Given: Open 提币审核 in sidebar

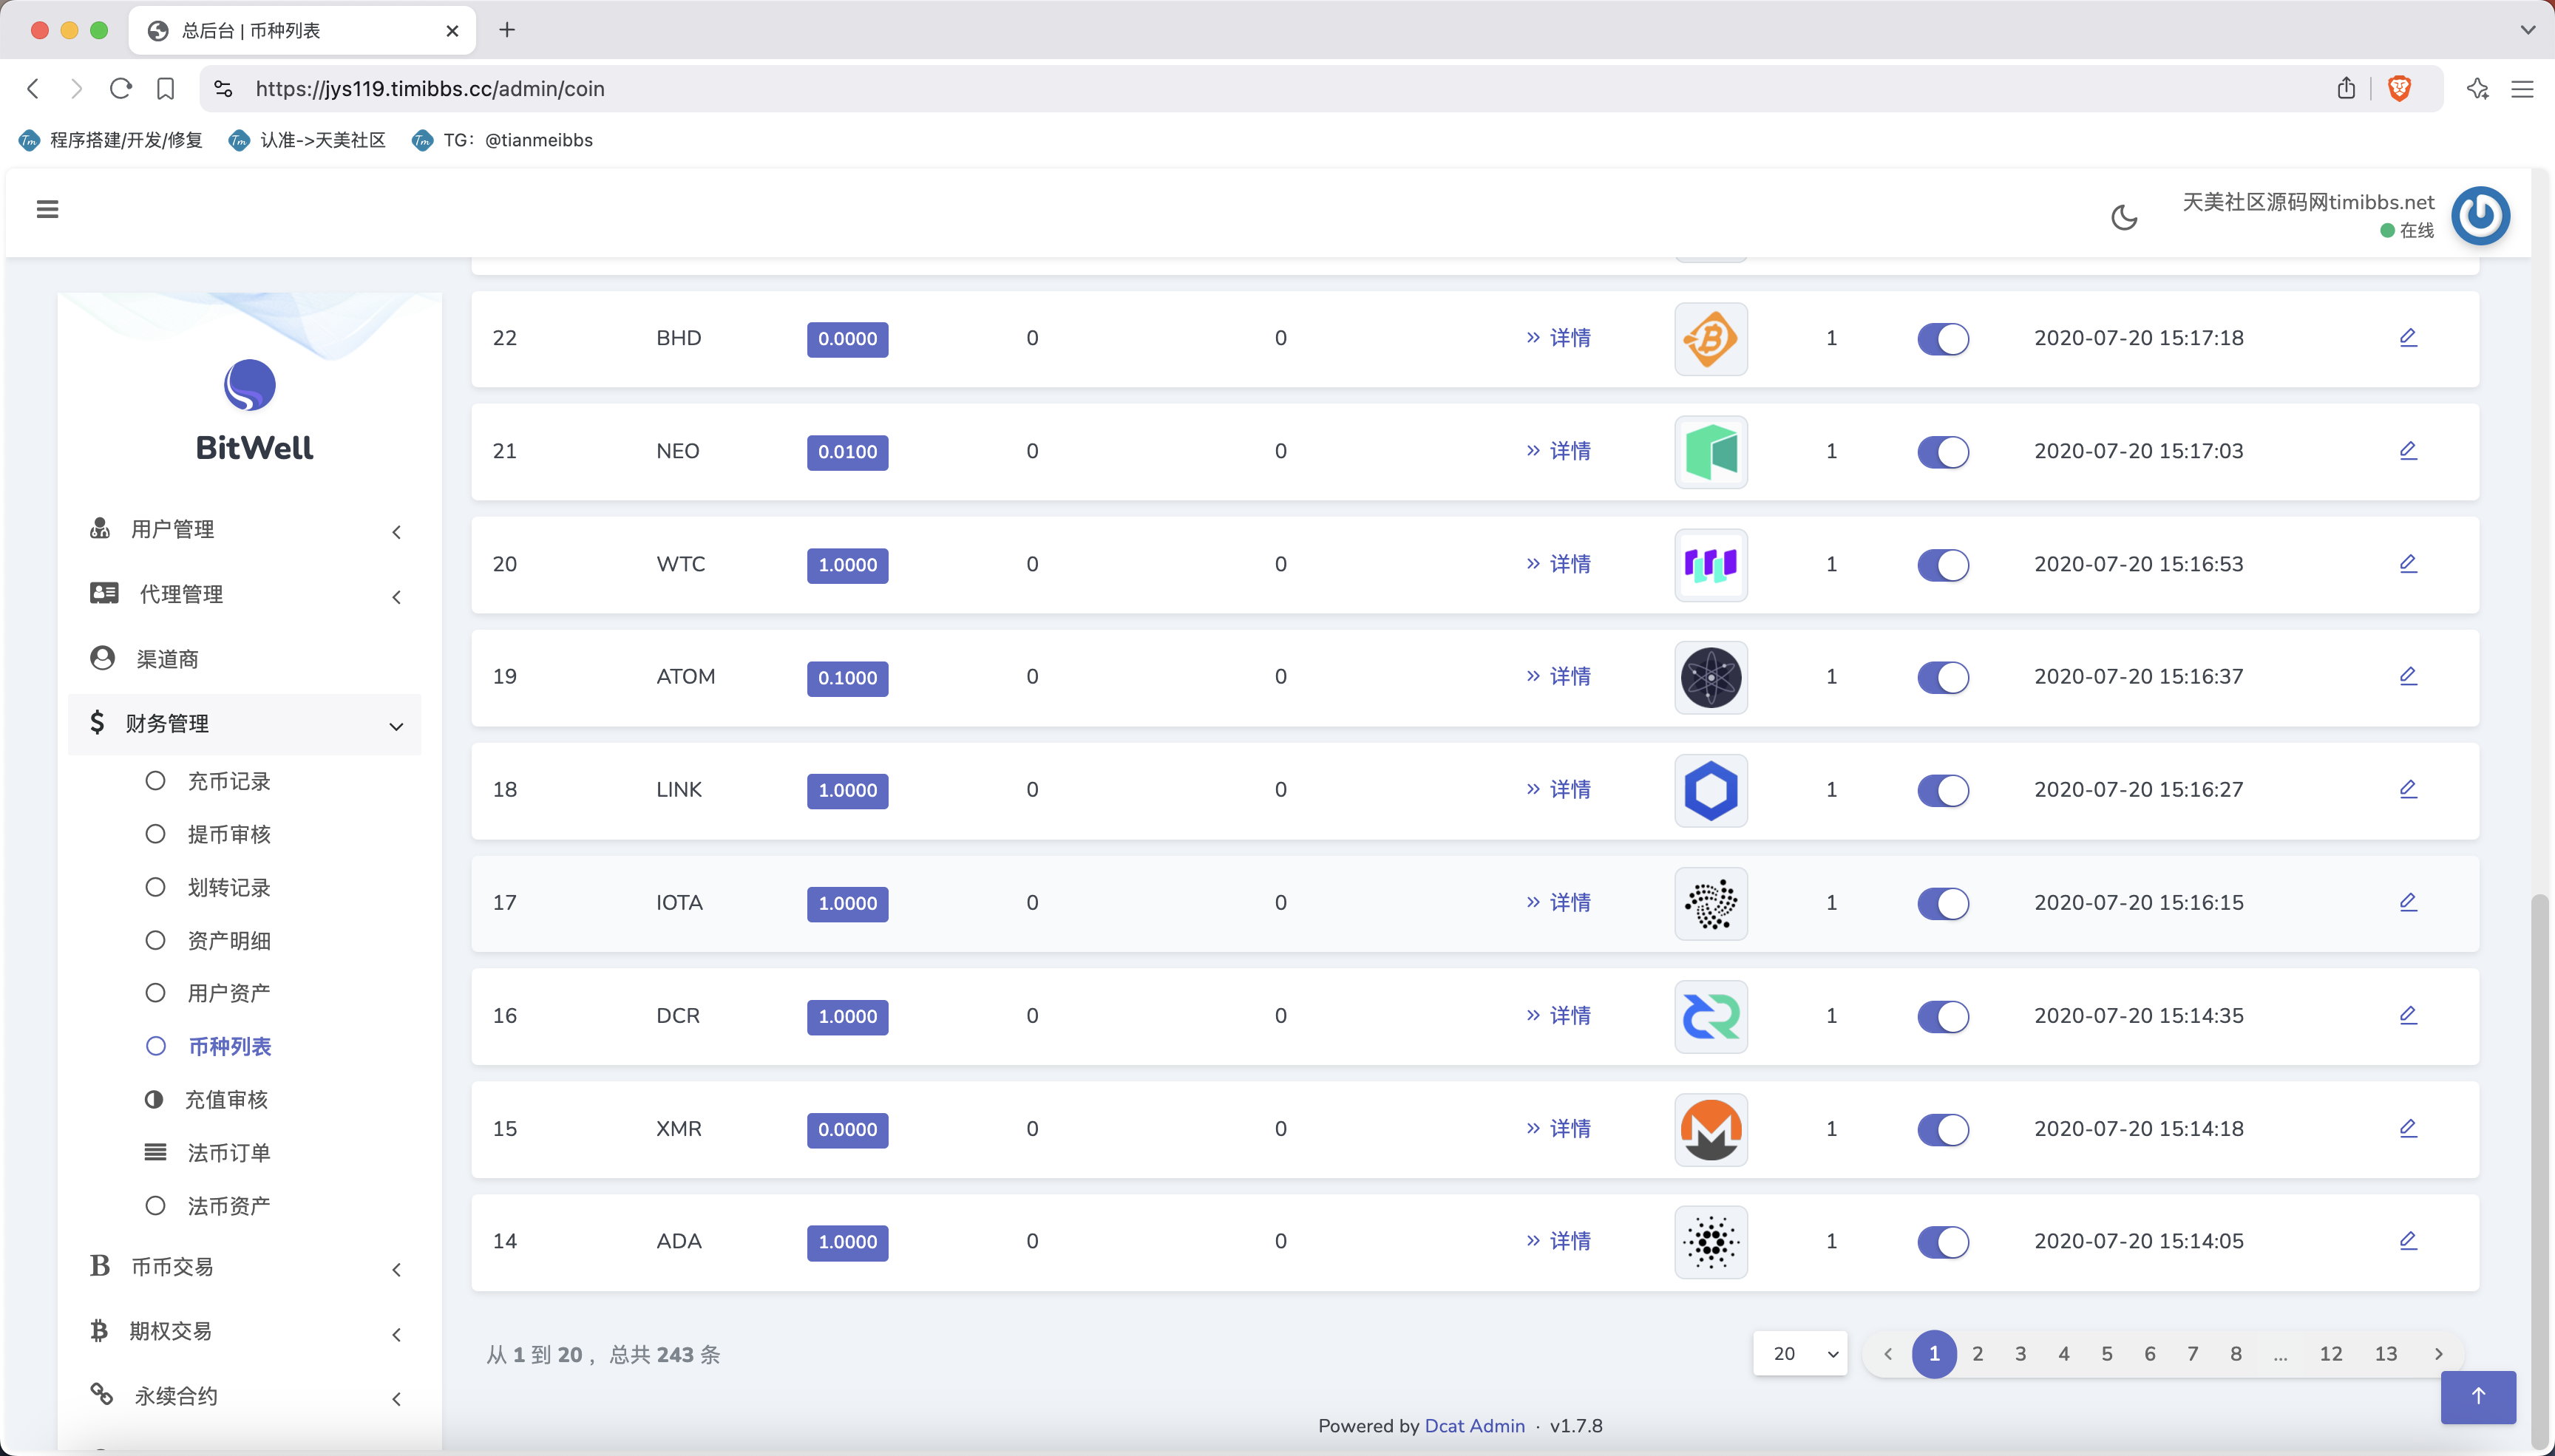Looking at the screenshot, I should point(229,834).
